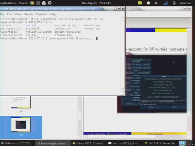Image resolution: width=195 pixels, height=146 pixels.
Task: Open the terminal File menu
Action: pyautogui.click(x=2, y=14)
